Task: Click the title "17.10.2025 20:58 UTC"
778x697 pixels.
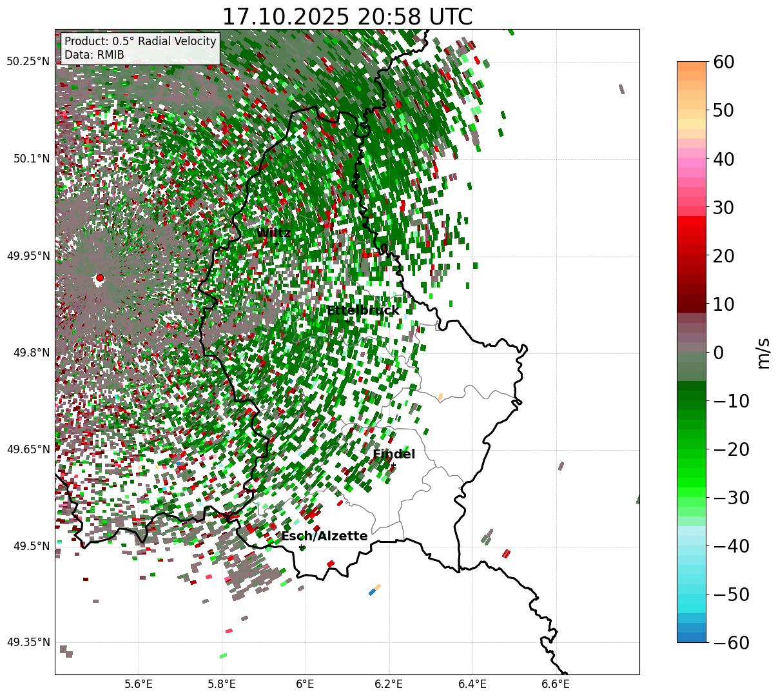Action: coord(347,17)
